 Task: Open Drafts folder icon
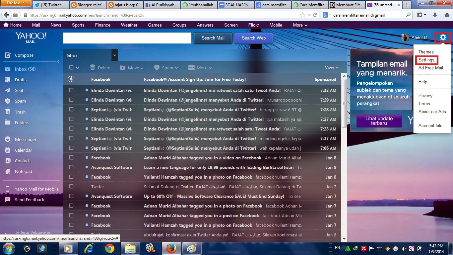click(x=8, y=80)
